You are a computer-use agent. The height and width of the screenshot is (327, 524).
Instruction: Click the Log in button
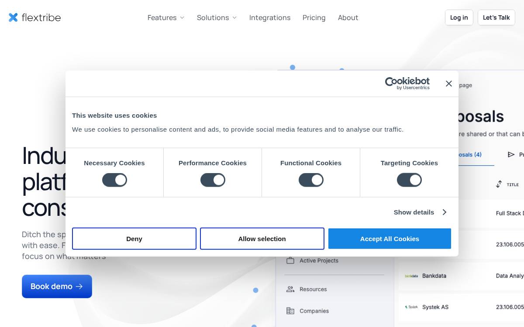click(459, 17)
